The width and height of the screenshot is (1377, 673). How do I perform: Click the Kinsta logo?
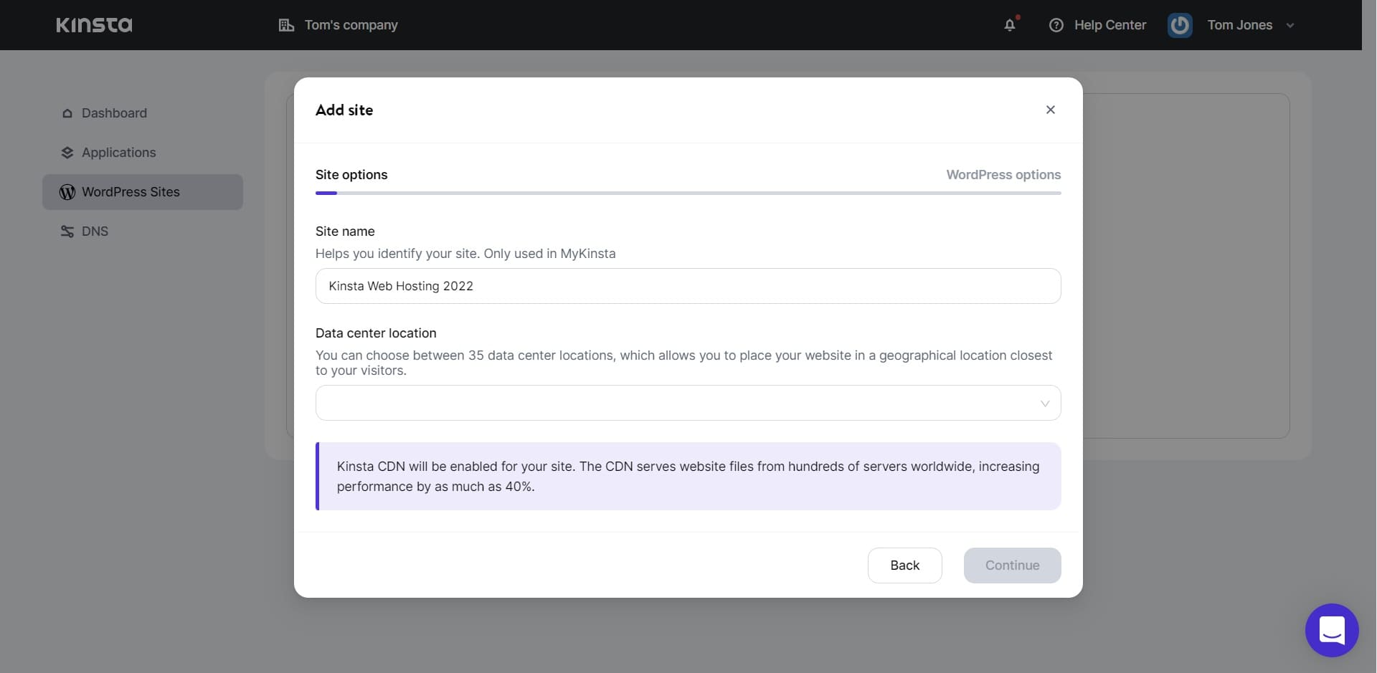[x=94, y=25]
